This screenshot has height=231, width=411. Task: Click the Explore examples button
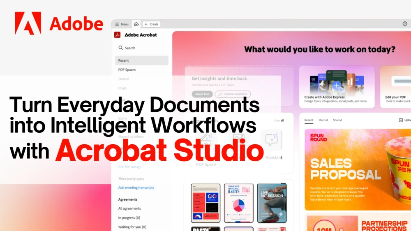pos(233,94)
